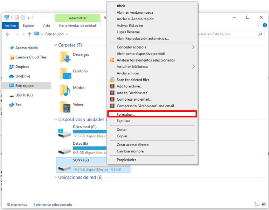
Task: Switch to large icons view layout
Action: tap(263, 204)
